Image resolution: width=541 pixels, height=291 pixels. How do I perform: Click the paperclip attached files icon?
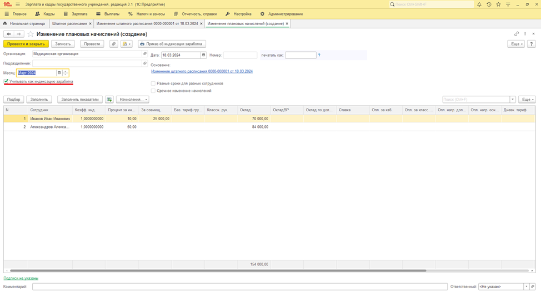click(114, 44)
